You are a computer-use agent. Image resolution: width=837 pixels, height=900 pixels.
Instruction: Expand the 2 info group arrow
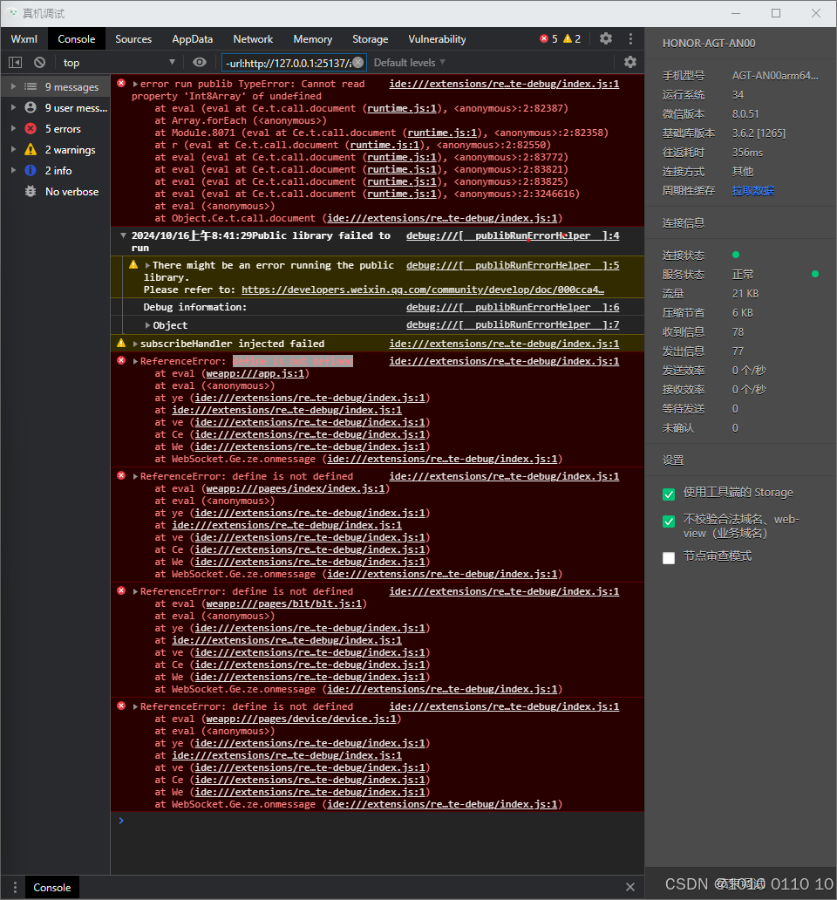tap(13, 170)
